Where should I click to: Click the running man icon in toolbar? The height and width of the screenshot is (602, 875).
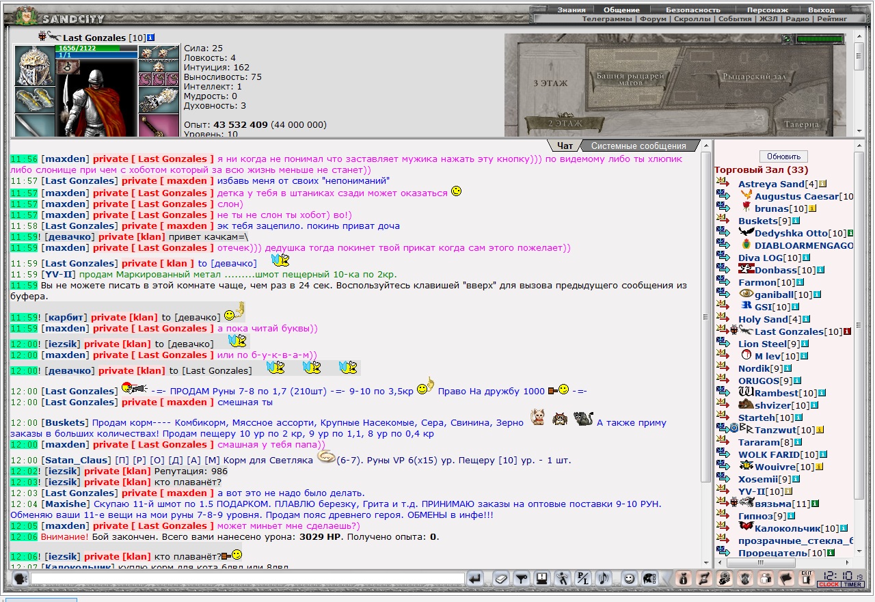click(563, 579)
